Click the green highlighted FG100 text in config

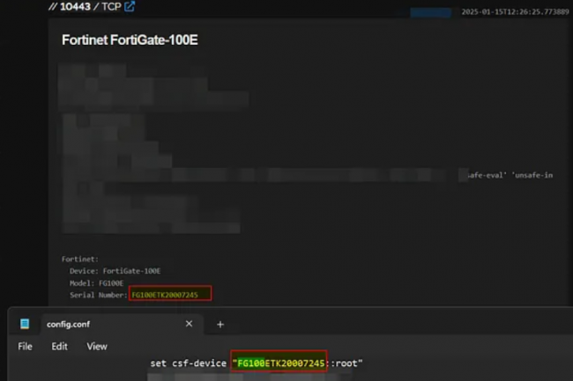pos(251,363)
